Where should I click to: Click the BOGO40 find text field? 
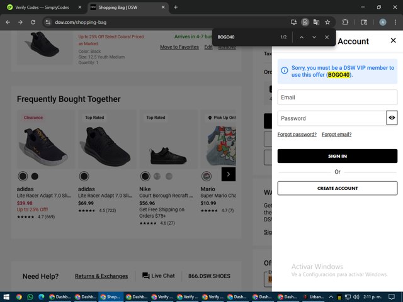coord(247,37)
